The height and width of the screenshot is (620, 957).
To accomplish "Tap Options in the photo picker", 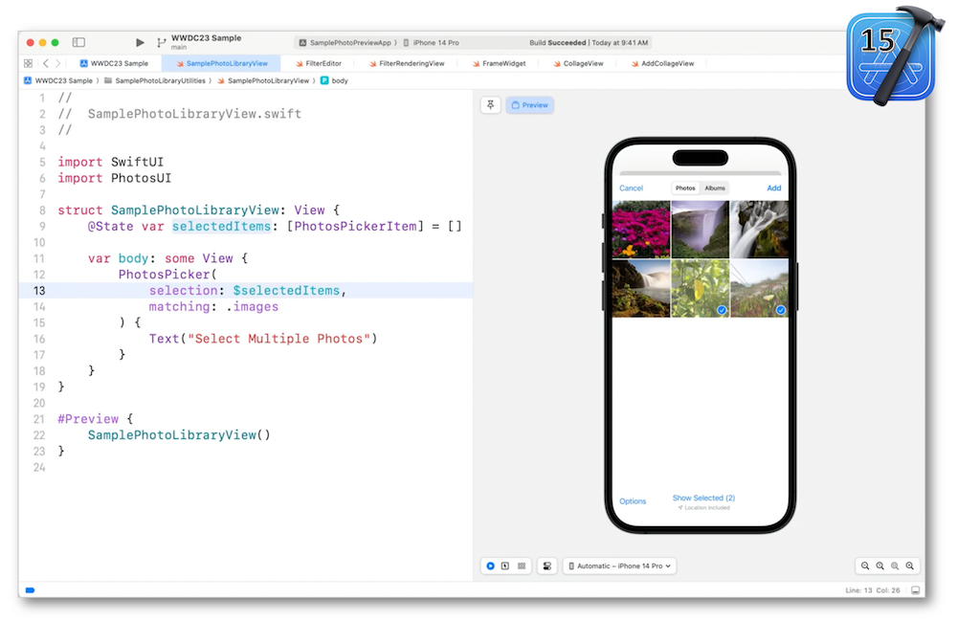I will click(633, 501).
